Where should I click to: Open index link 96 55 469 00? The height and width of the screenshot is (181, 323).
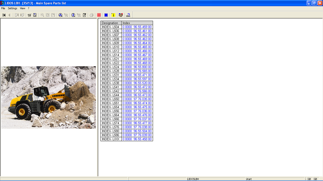click(137, 59)
